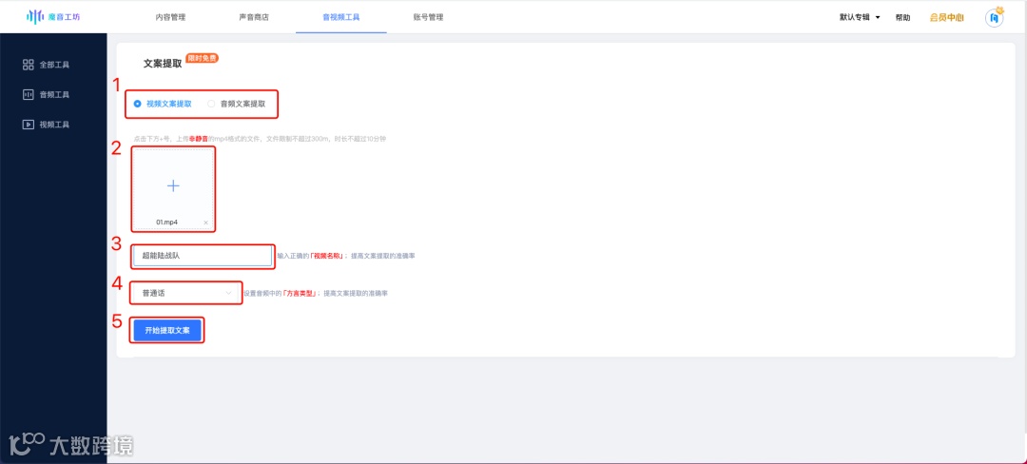
Task: Click the 音频工具 waveform icon
Action: point(28,94)
